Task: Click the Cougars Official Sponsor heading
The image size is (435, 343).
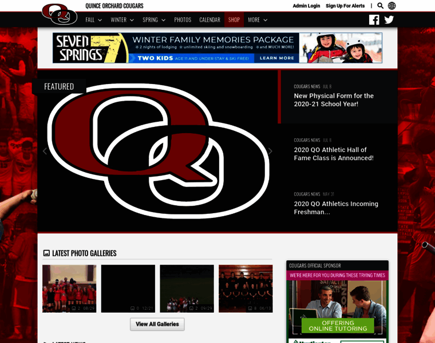Action: tap(315, 266)
